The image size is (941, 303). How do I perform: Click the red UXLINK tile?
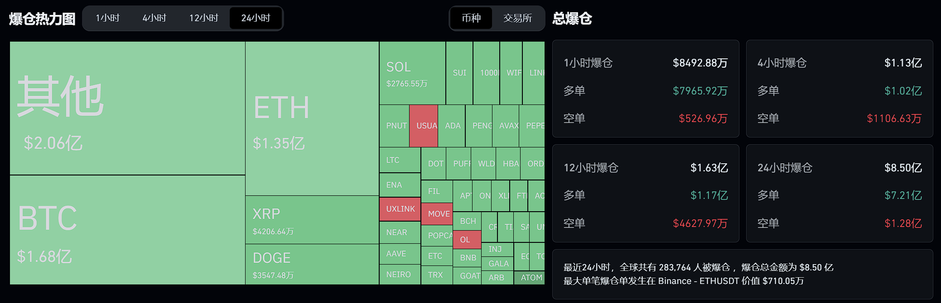click(400, 209)
